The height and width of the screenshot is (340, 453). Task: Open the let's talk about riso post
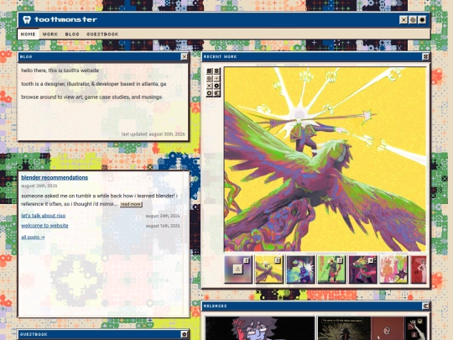coord(44,216)
